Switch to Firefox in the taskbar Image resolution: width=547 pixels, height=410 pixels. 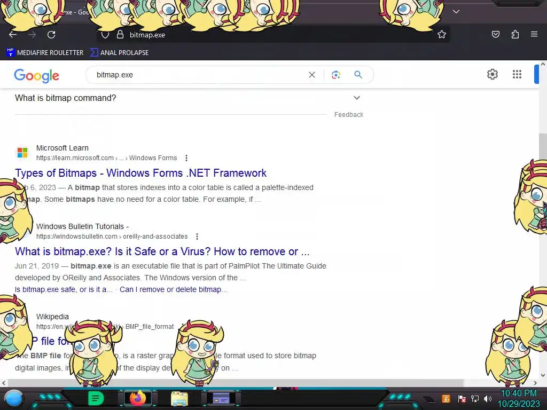point(138,398)
